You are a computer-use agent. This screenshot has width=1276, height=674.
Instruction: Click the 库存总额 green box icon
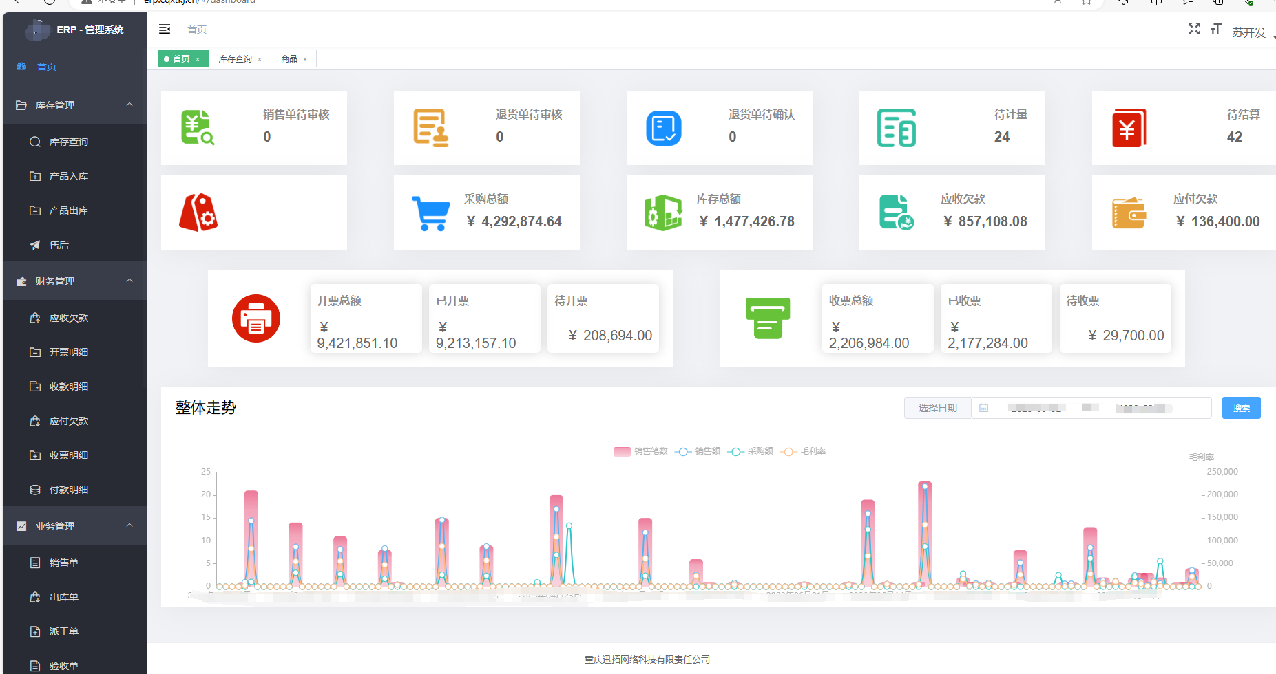pos(663,213)
